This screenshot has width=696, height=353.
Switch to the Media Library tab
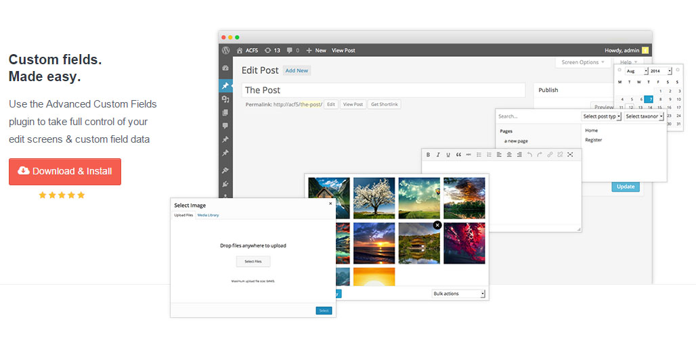coord(208,215)
